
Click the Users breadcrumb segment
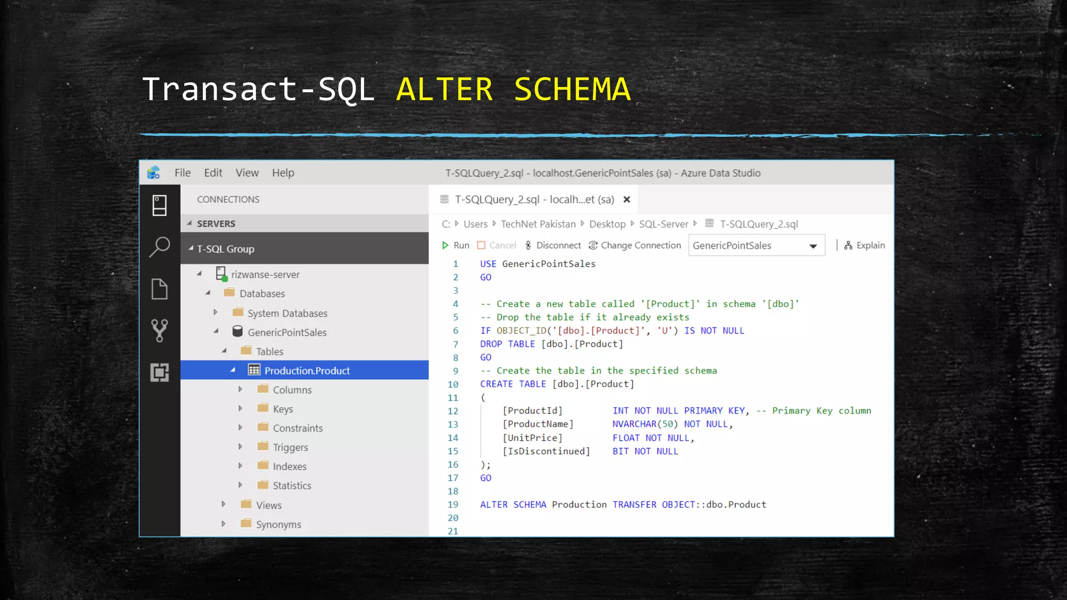[476, 224]
